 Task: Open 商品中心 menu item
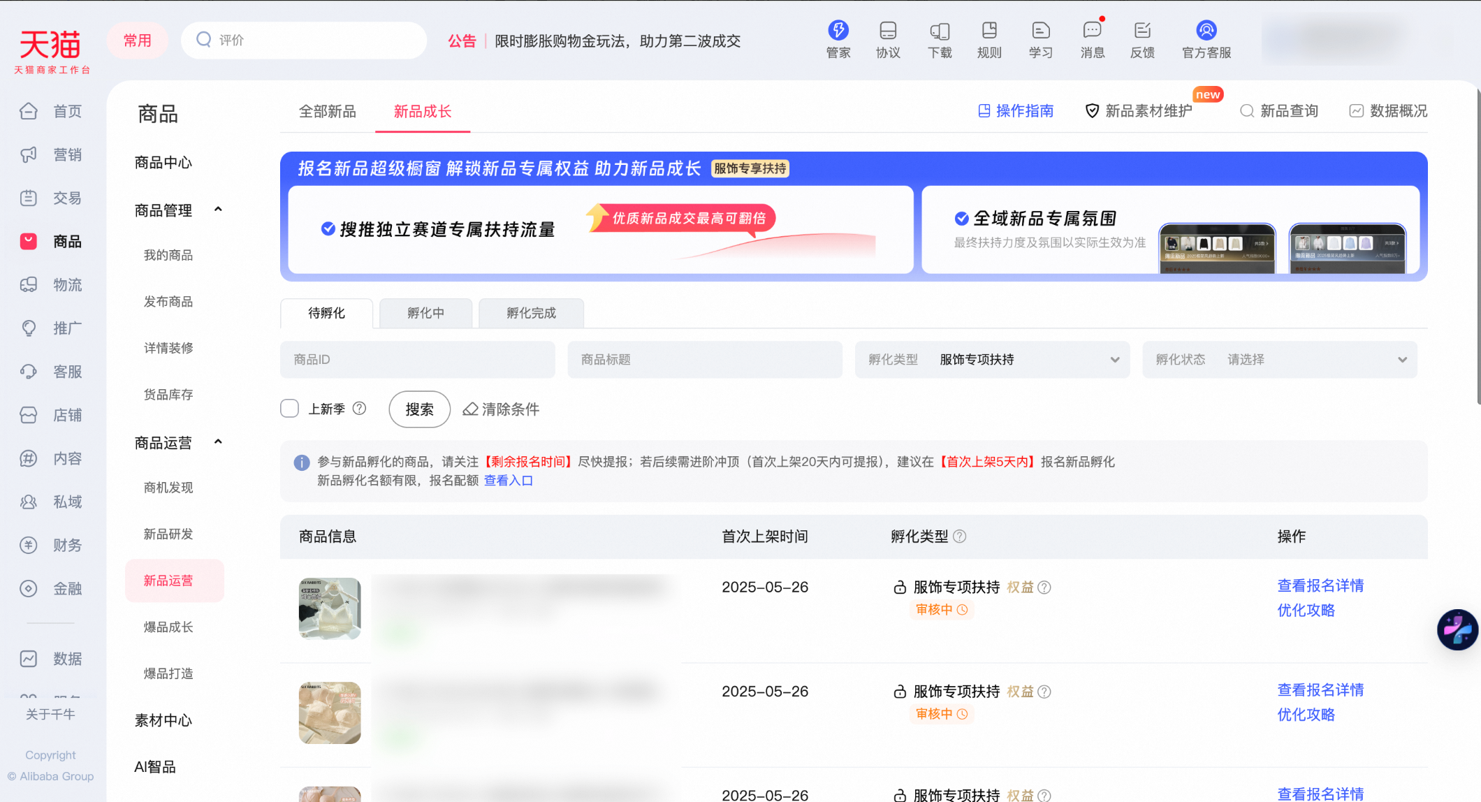163,163
